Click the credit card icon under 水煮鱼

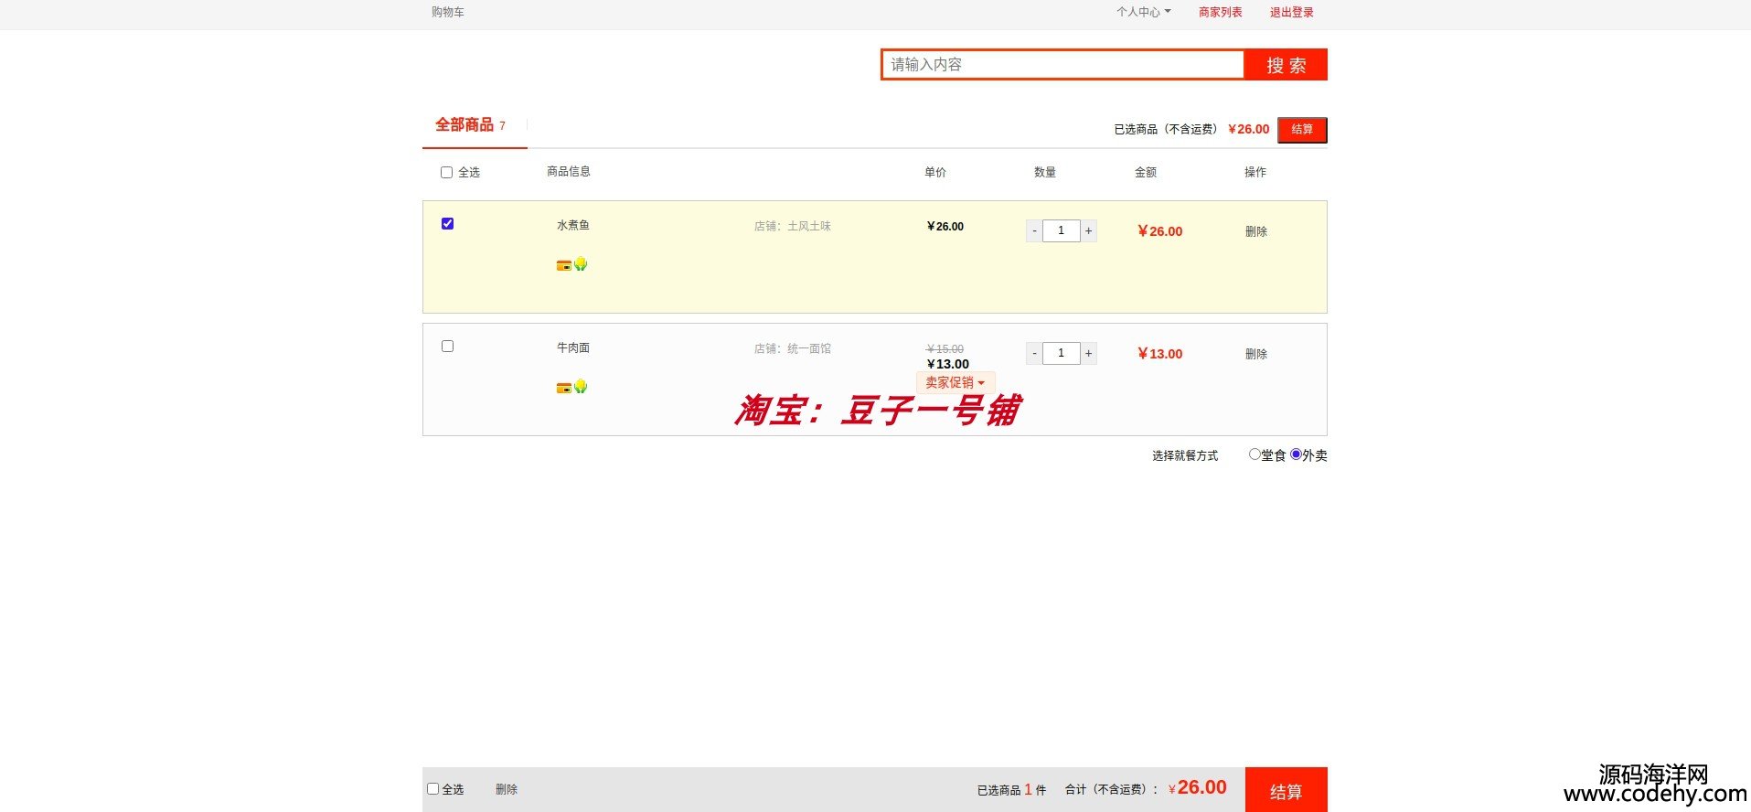coord(563,265)
